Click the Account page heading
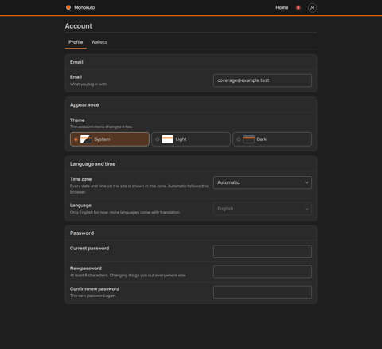This screenshot has height=349, width=382. click(x=79, y=26)
